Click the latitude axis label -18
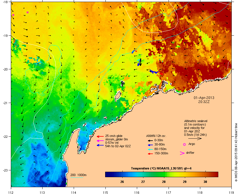The height and width of the screenshot is (194, 240). 5,2
